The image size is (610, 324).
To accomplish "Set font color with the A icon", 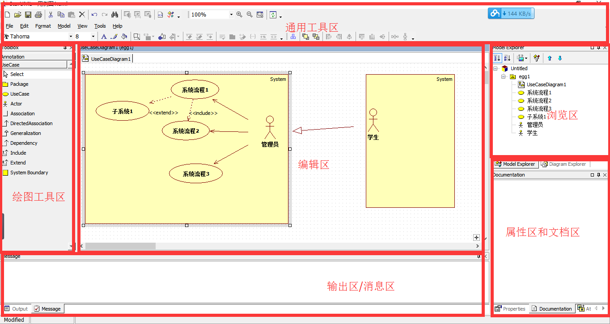I will tap(104, 37).
